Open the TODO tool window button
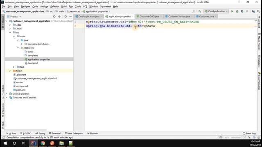The height and width of the screenshot is (147, 262). (x=26, y=134)
